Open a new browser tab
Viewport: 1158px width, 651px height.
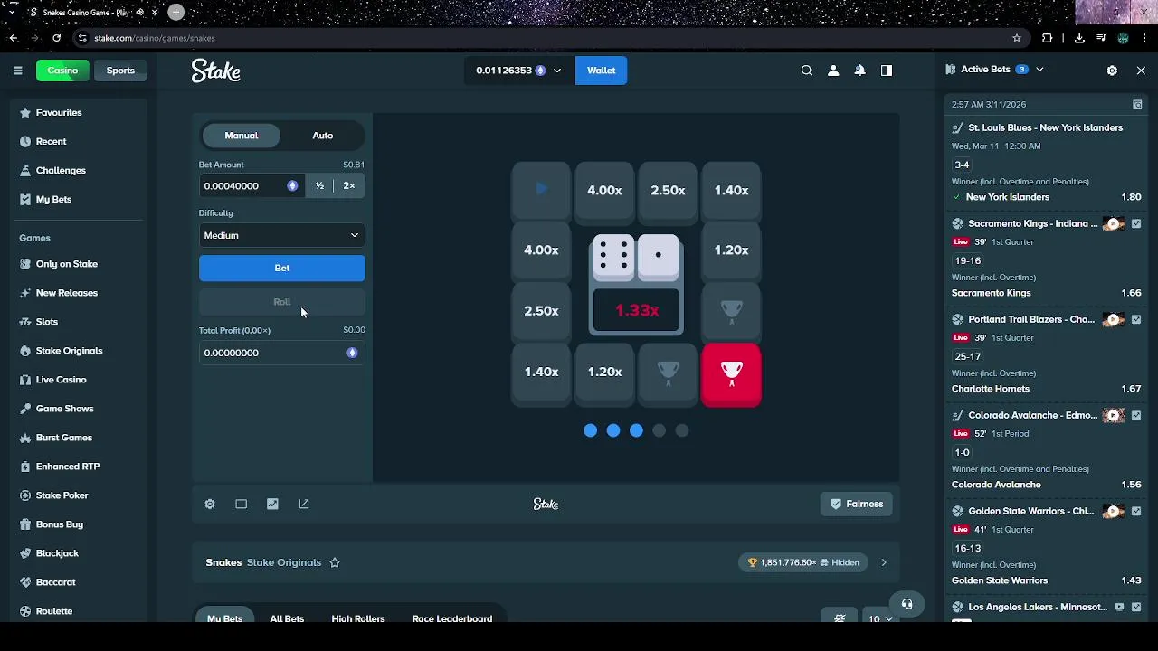[x=176, y=12]
